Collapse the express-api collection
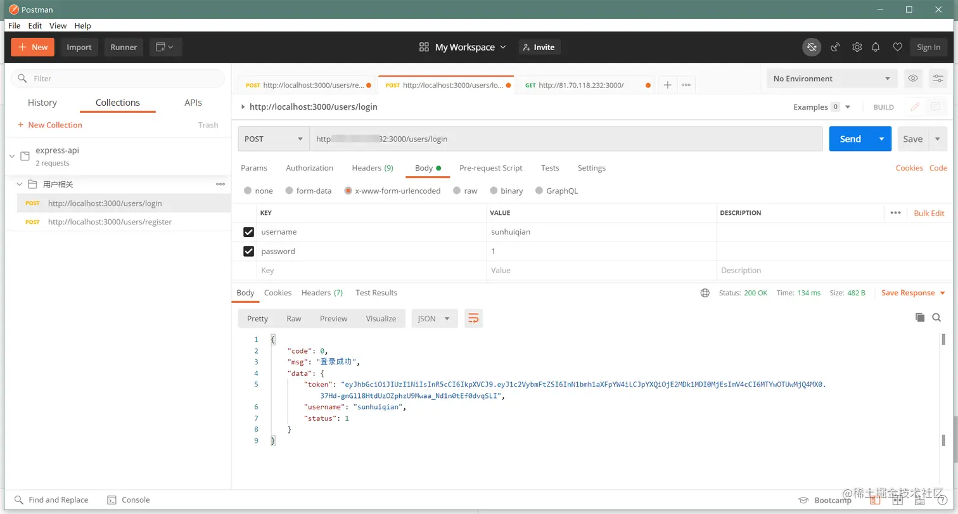The height and width of the screenshot is (514, 958). pyautogui.click(x=12, y=156)
